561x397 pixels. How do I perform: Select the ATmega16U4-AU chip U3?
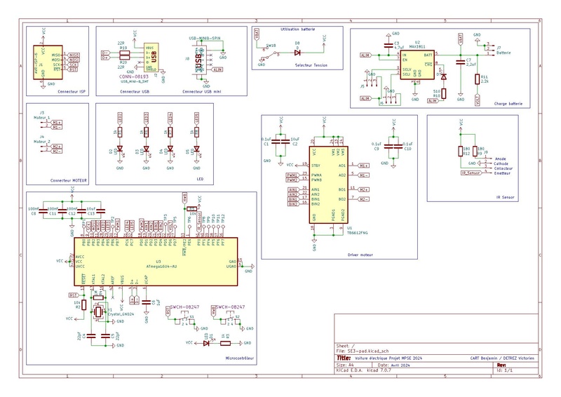(x=156, y=262)
